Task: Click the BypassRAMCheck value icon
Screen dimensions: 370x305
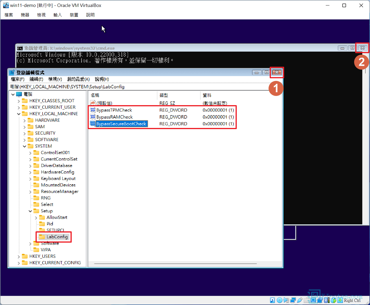Action: [93, 117]
